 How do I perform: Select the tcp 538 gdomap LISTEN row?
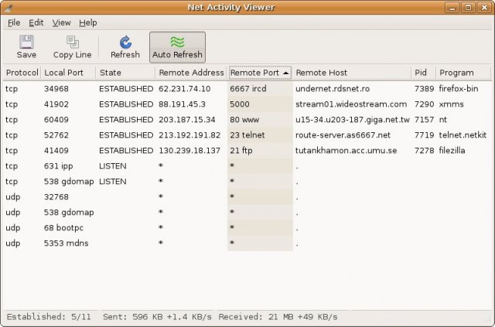[246, 182]
